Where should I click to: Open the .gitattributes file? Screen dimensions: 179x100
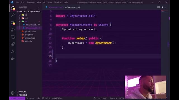click(29, 31)
